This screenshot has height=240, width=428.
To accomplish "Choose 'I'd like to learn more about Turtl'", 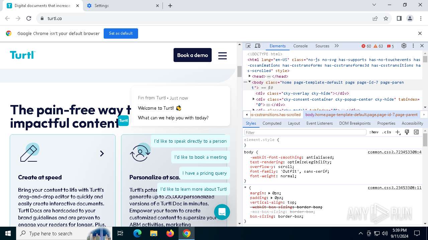I will 194,189.
